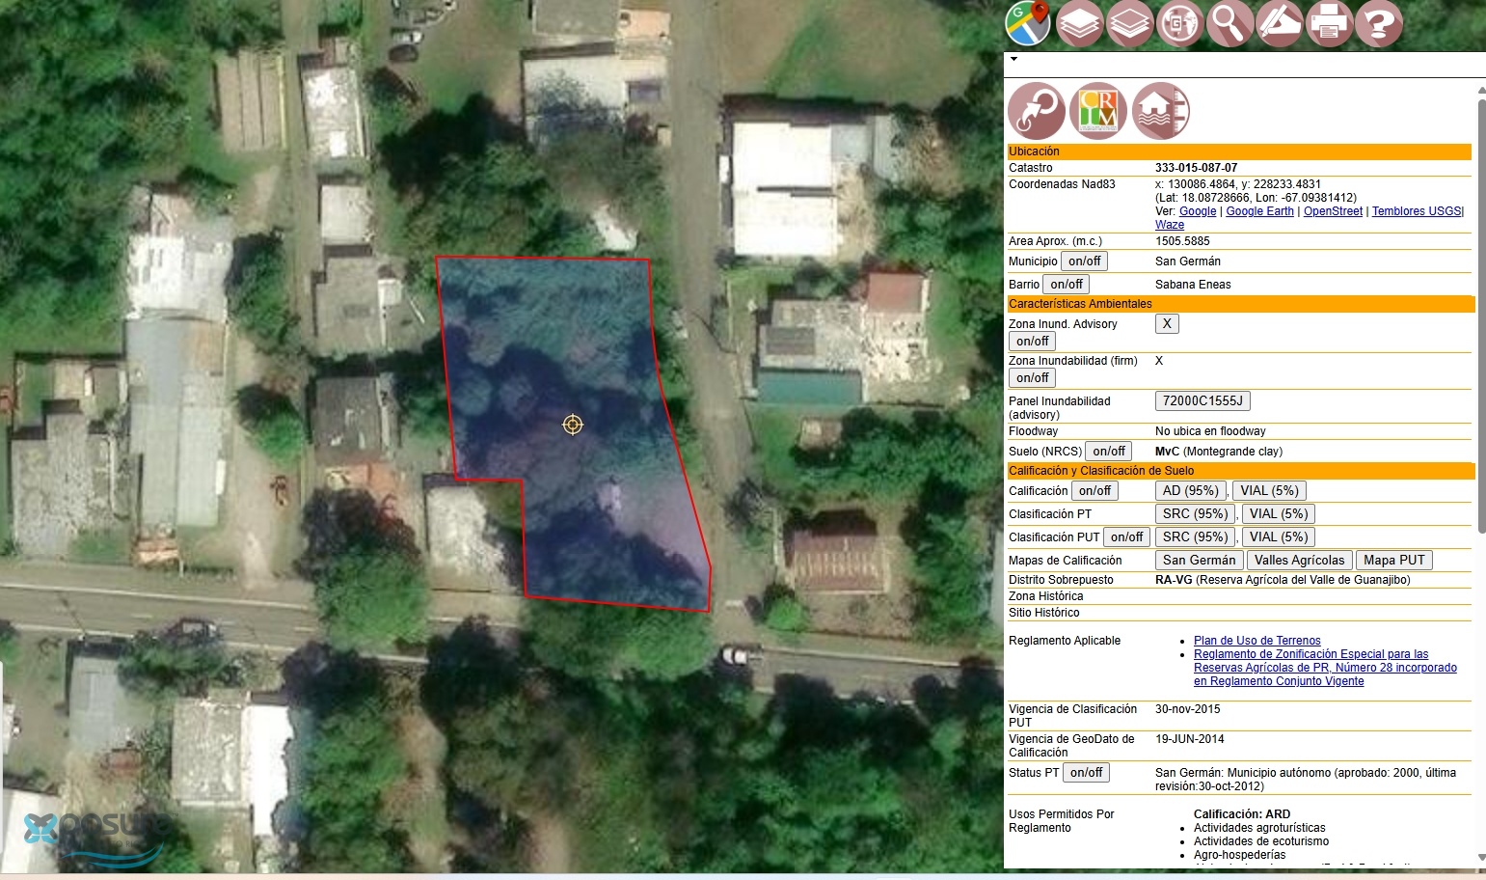This screenshot has width=1486, height=880.
Task: Click the CRIM logo icon
Action: click(1098, 111)
